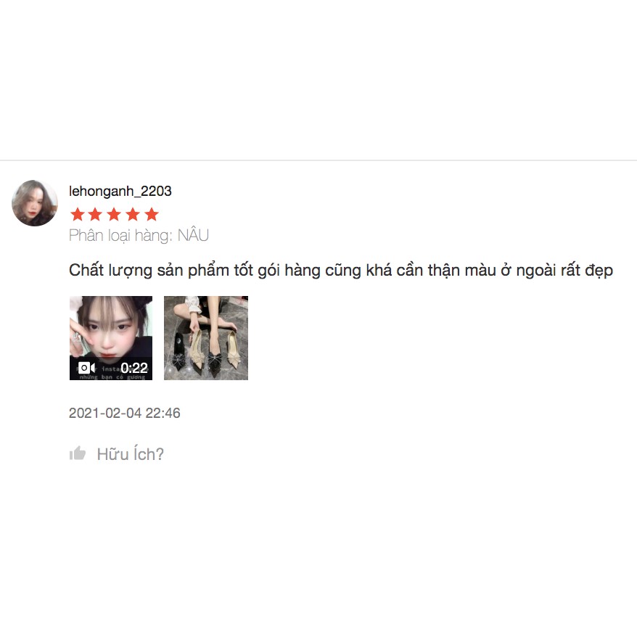The width and height of the screenshot is (637, 637).
Task: Click the review timestamp 2021-02-04 22:46
Action: pos(125,413)
